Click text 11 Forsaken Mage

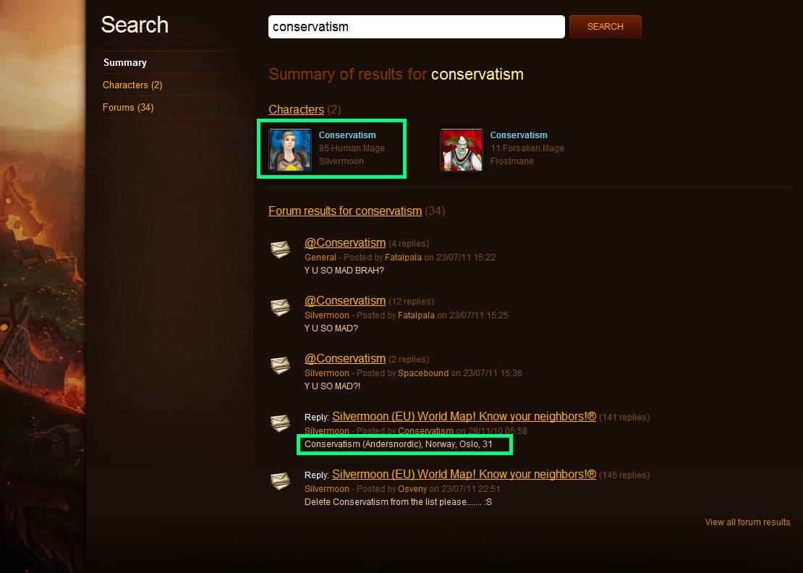pyautogui.click(x=527, y=148)
